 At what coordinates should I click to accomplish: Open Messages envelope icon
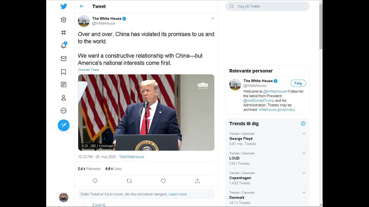[64, 59]
